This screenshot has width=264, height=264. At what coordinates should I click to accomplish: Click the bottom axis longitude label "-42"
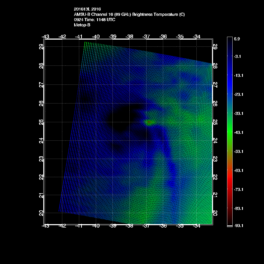62,226
